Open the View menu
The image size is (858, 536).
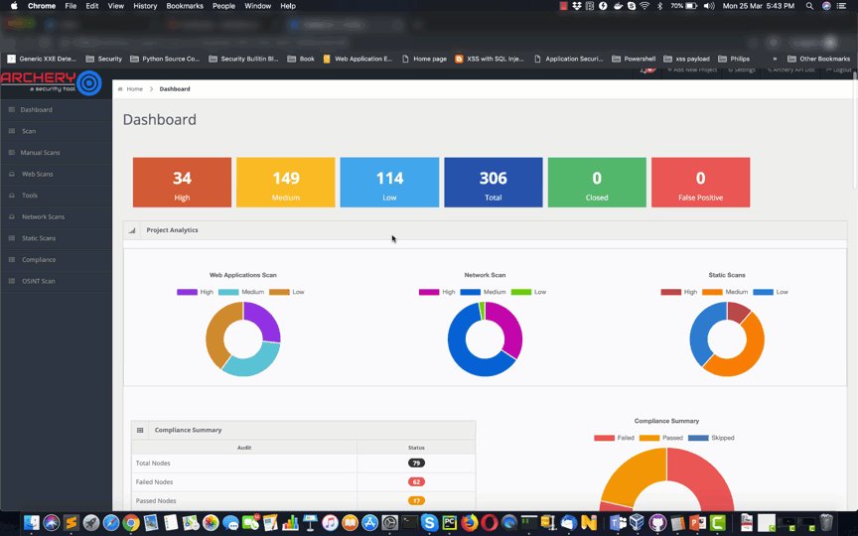click(115, 6)
